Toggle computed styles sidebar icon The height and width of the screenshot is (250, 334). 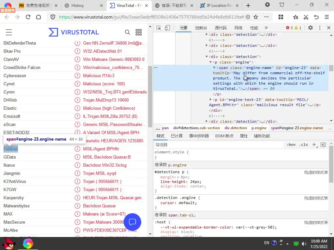(323, 145)
